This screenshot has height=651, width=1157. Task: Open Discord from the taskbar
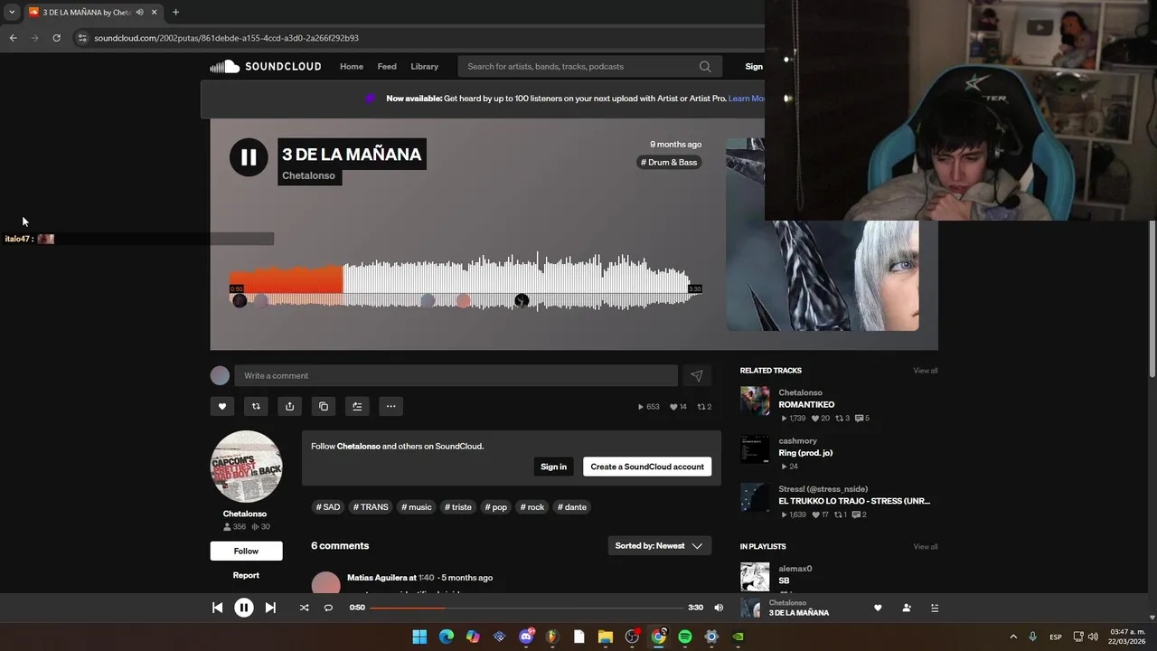[526, 637]
